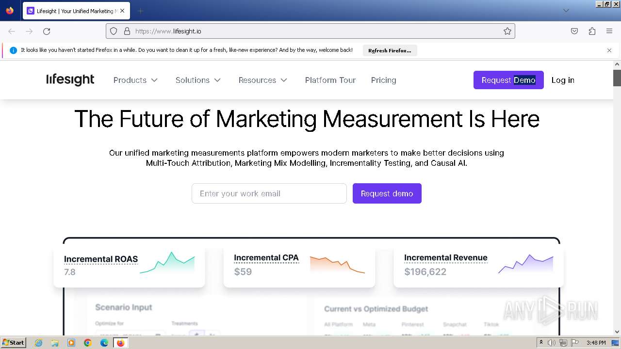Go to Lifesight home via logo
621x349 pixels.
click(70, 79)
